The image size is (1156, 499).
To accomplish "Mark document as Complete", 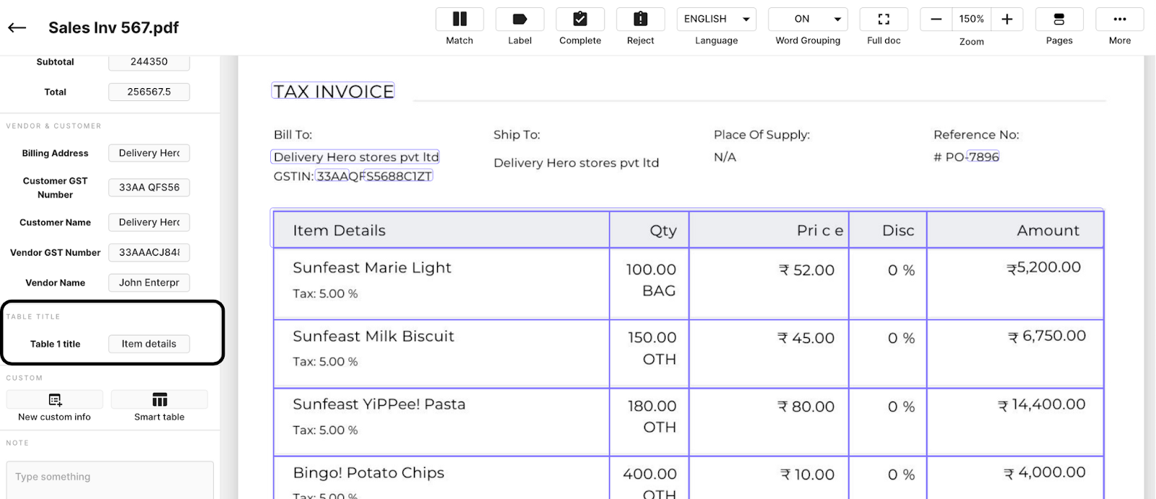I will [x=580, y=19].
